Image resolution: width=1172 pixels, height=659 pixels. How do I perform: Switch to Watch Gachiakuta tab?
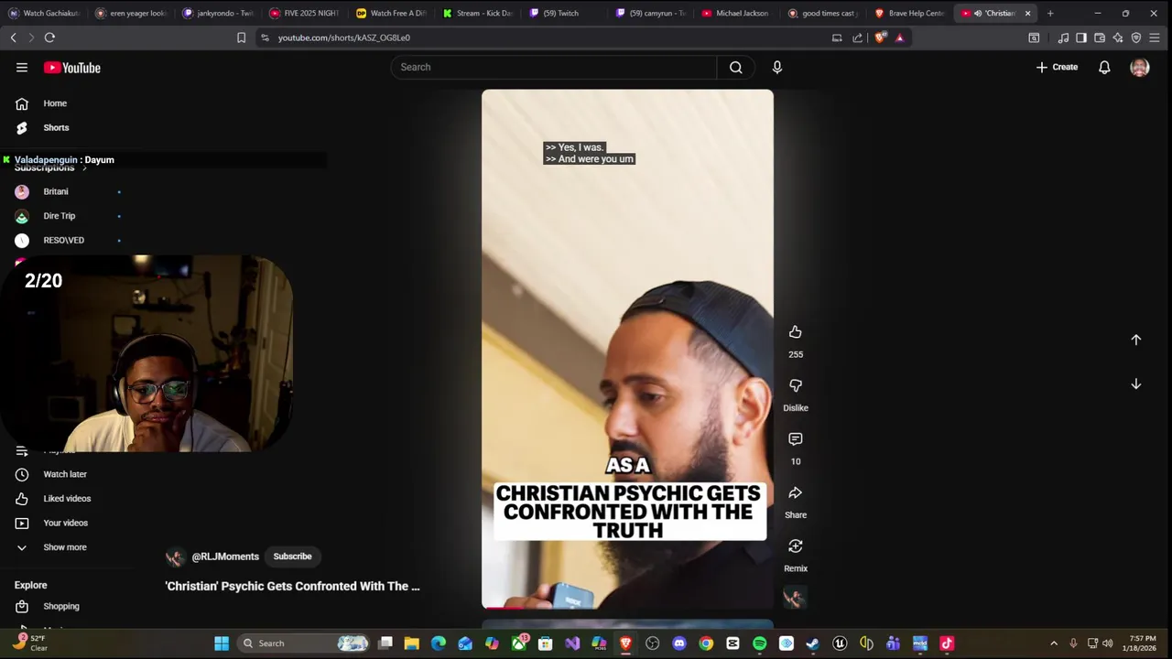pos(44,13)
